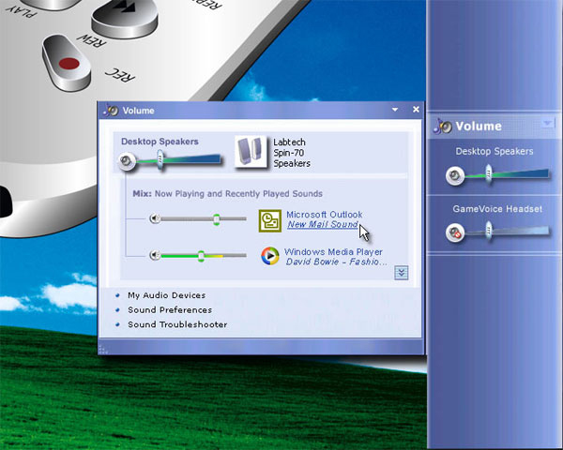Mute the Microsoft Outlook sound

[155, 218]
